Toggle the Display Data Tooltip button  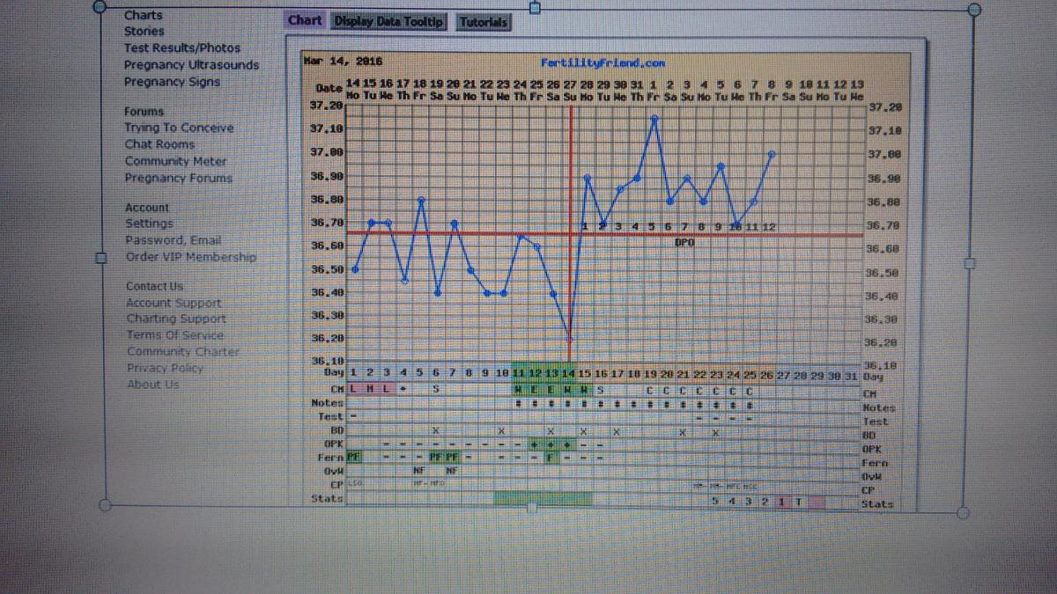389,22
